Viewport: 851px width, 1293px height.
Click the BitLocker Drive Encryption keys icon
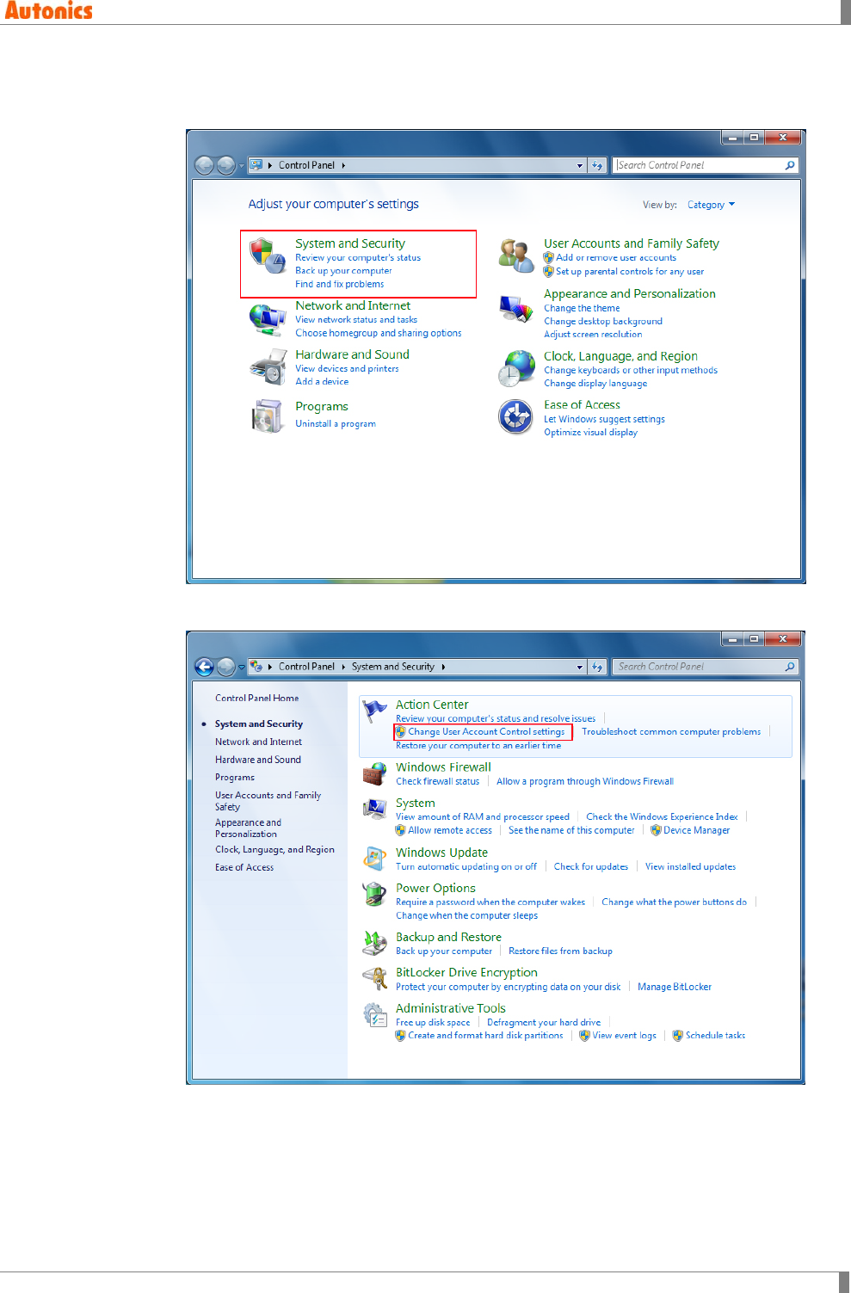point(374,979)
